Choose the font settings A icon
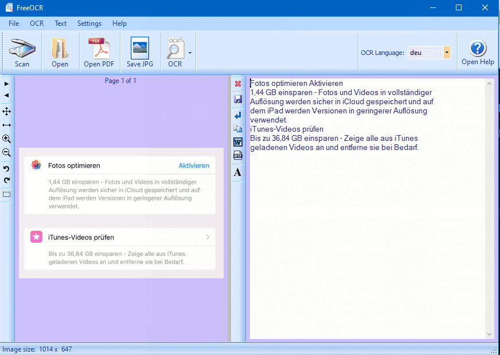Screen dimensions: 500x355 tap(238, 172)
